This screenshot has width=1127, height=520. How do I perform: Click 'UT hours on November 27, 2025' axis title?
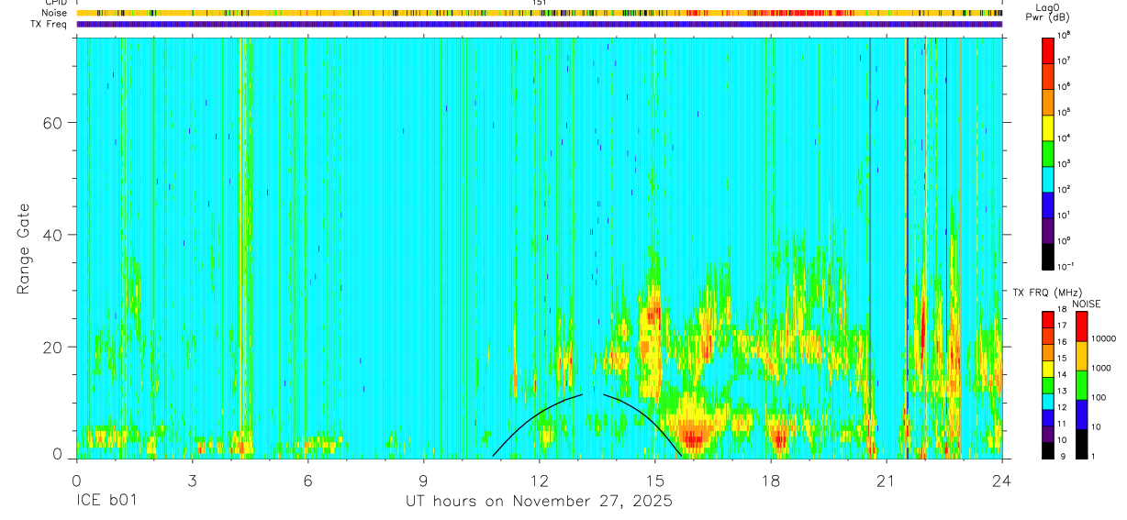539,502
